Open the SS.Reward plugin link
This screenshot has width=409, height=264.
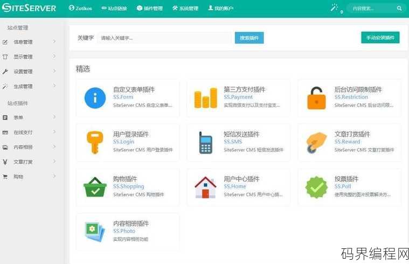pyautogui.click(x=347, y=142)
